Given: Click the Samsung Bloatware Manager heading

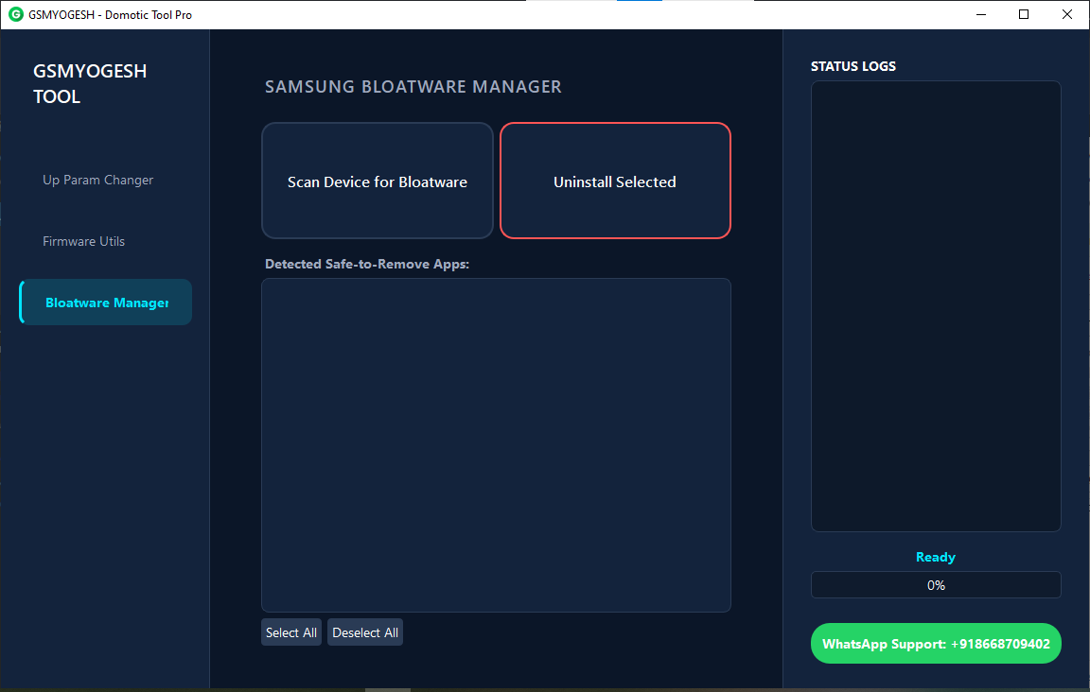Looking at the screenshot, I should click(413, 87).
